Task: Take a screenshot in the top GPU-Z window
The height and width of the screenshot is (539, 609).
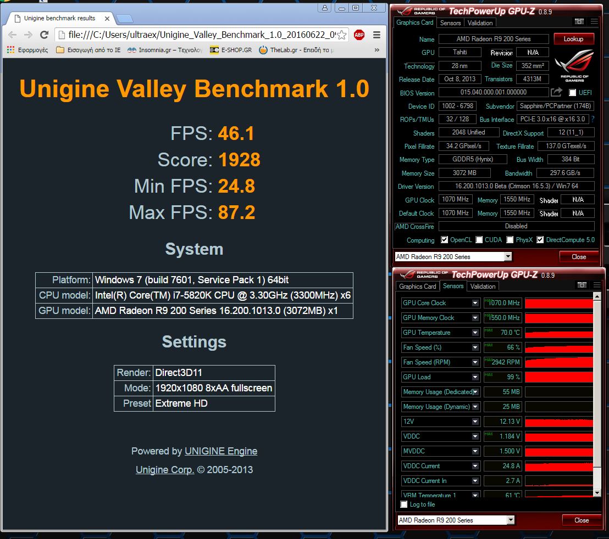Action: pyautogui.click(x=579, y=21)
